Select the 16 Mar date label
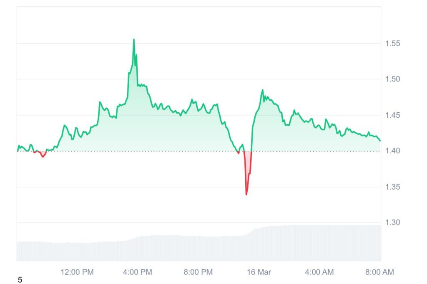Viewport: 427px width, 284px height. (259, 272)
